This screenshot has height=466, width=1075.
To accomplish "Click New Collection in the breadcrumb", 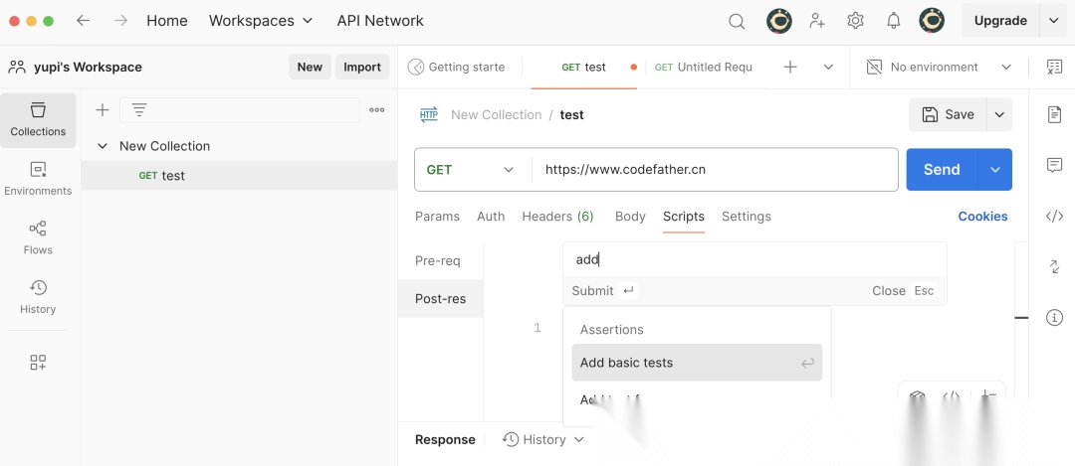I will coord(497,115).
